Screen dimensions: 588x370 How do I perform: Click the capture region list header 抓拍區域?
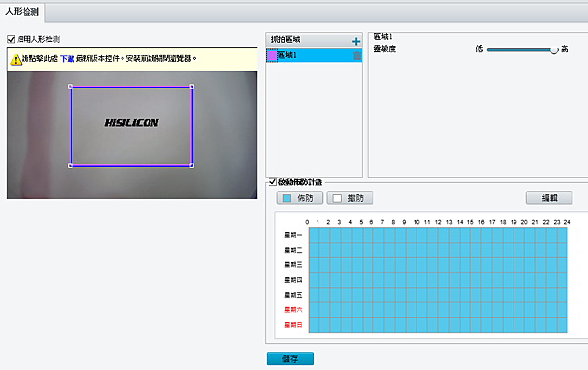pyautogui.click(x=286, y=40)
